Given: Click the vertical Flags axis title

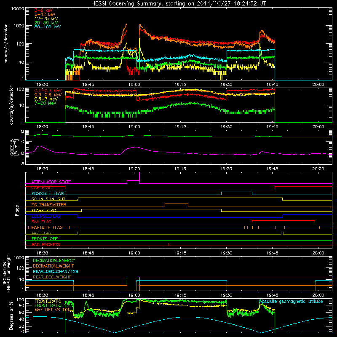Looking at the screenshot, I should (17, 210).
